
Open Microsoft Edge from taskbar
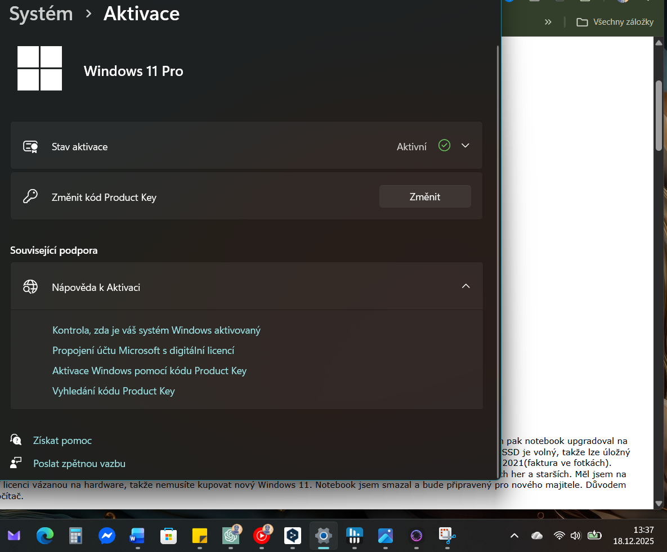point(44,536)
